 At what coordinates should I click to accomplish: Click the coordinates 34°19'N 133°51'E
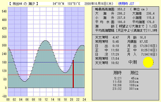coord(66,4)
